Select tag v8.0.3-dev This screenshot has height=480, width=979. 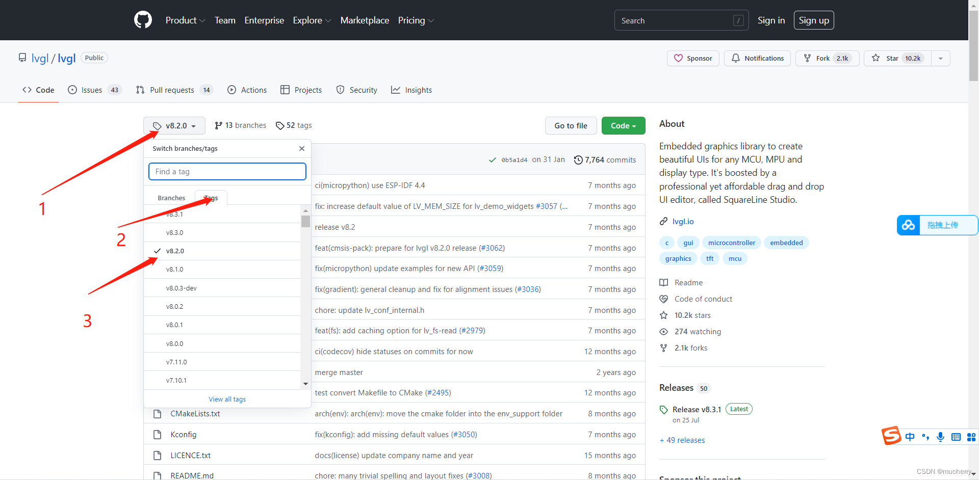click(222, 288)
